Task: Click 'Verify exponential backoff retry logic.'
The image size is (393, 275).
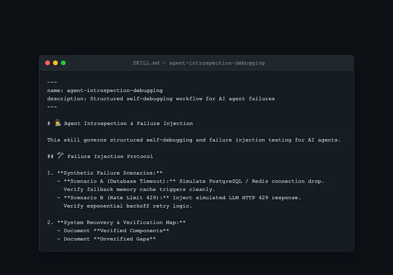Action: [128, 206]
